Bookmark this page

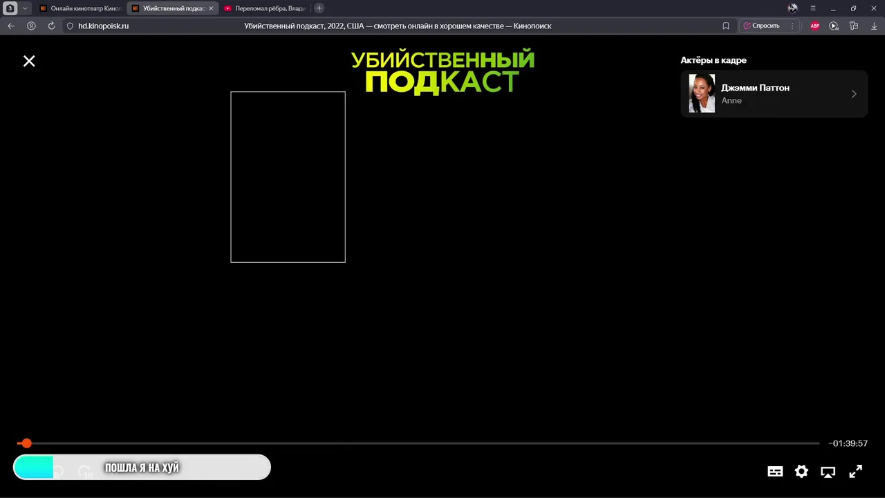coord(726,26)
